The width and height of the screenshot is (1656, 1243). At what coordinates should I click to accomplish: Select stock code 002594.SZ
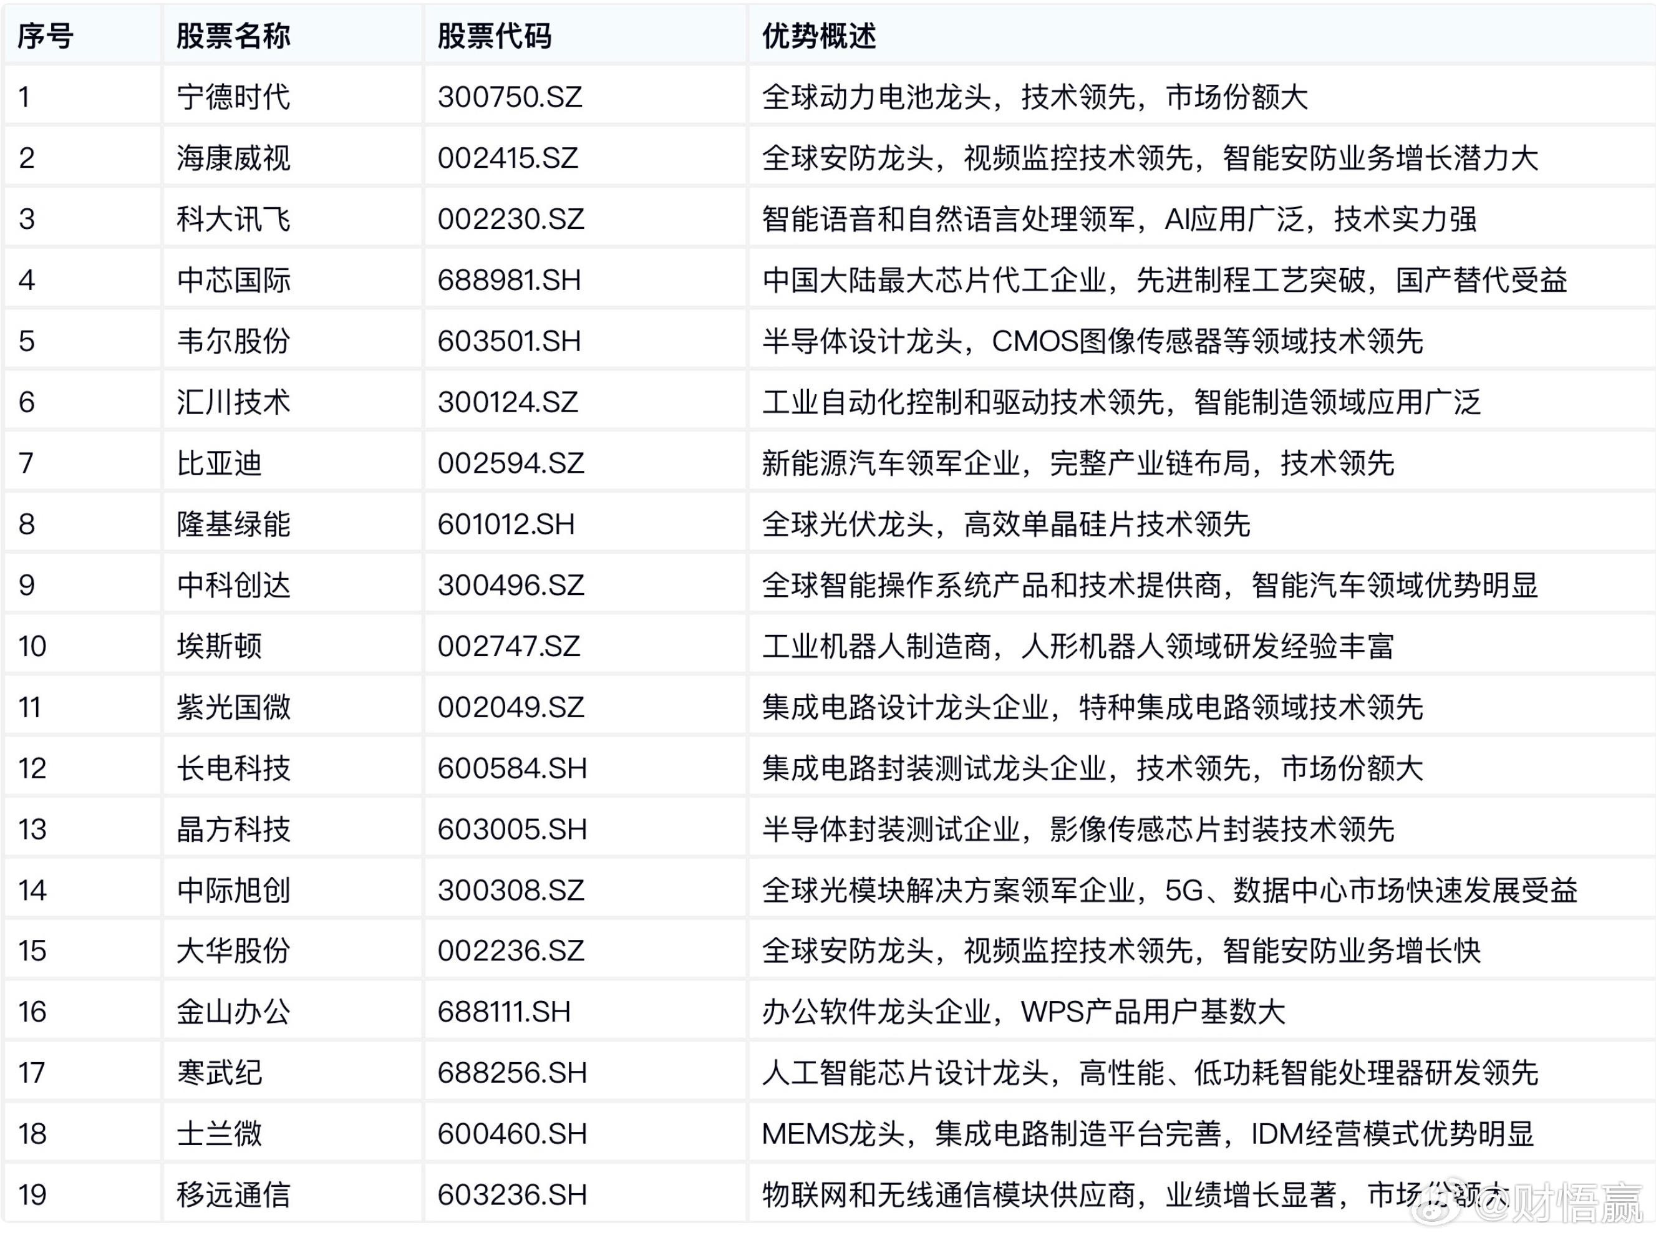[x=511, y=463]
